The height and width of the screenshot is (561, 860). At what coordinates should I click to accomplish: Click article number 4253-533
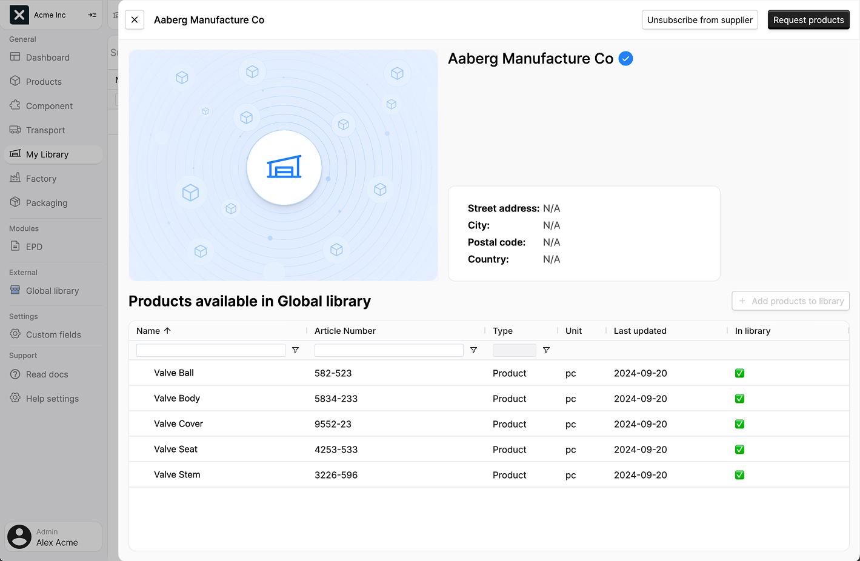coord(336,450)
